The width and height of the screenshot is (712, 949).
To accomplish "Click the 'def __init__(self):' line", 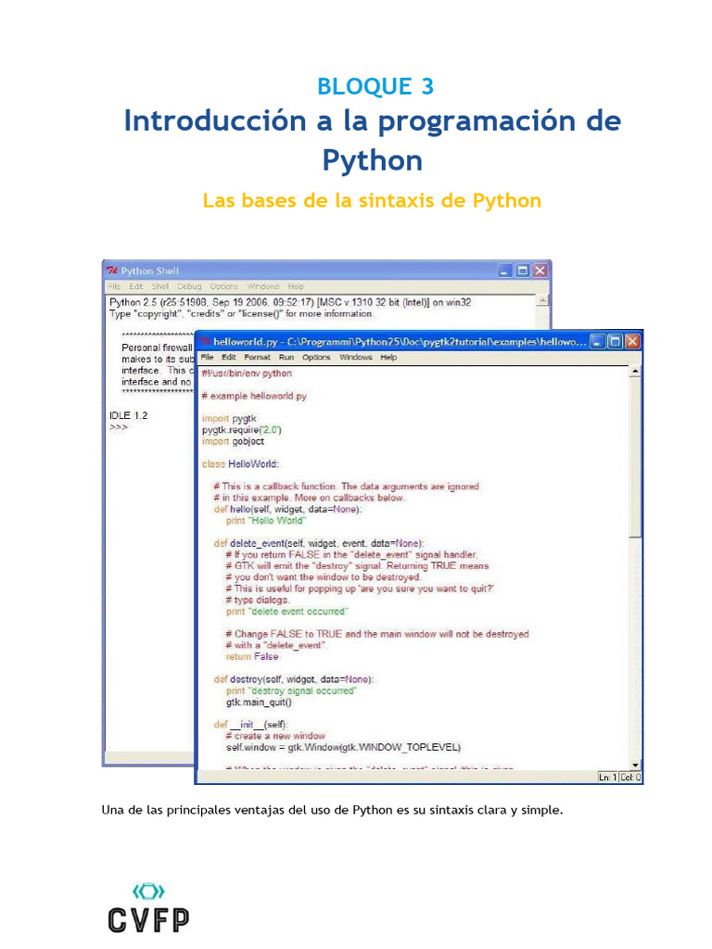I will [x=251, y=725].
